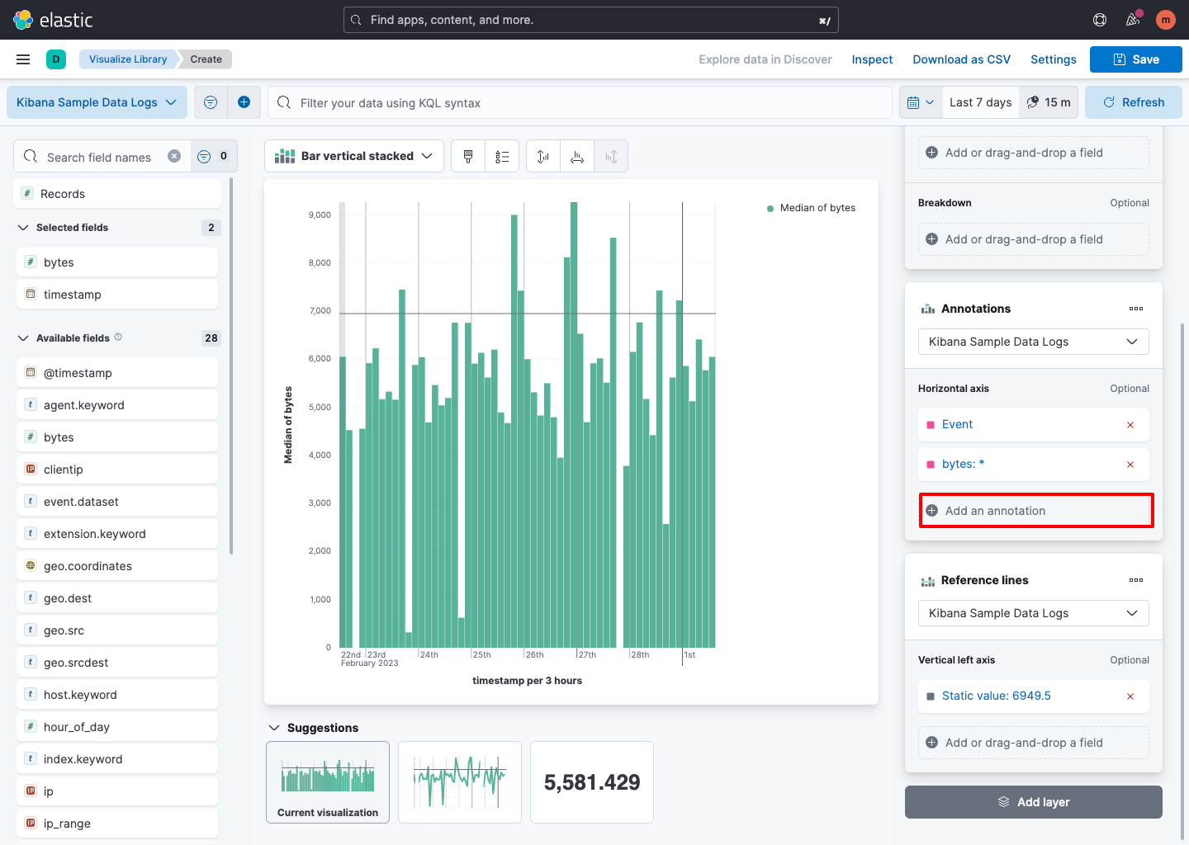Screen dimensions: 1189x845
Task: Open the visual appearance (magic brush) options
Action: click(x=468, y=155)
